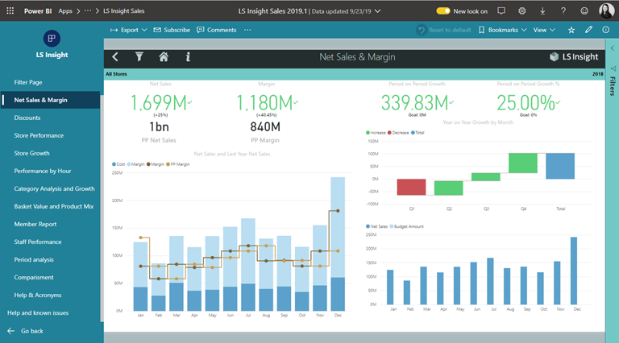Open the app launcher waffle icon
The width and height of the screenshot is (619, 343).
click(10, 11)
